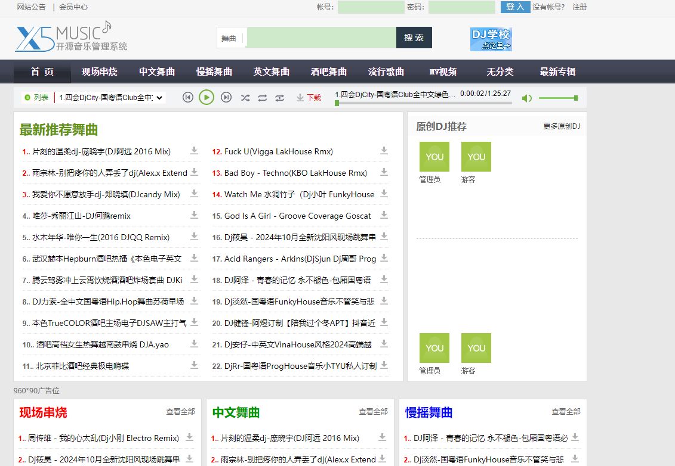
Task: Download track 8 DJ力素
Action: [x=194, y=301]
